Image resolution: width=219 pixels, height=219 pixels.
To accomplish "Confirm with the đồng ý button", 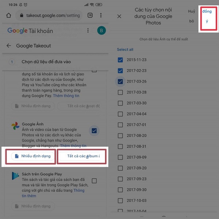I will [x=207, y=16].
